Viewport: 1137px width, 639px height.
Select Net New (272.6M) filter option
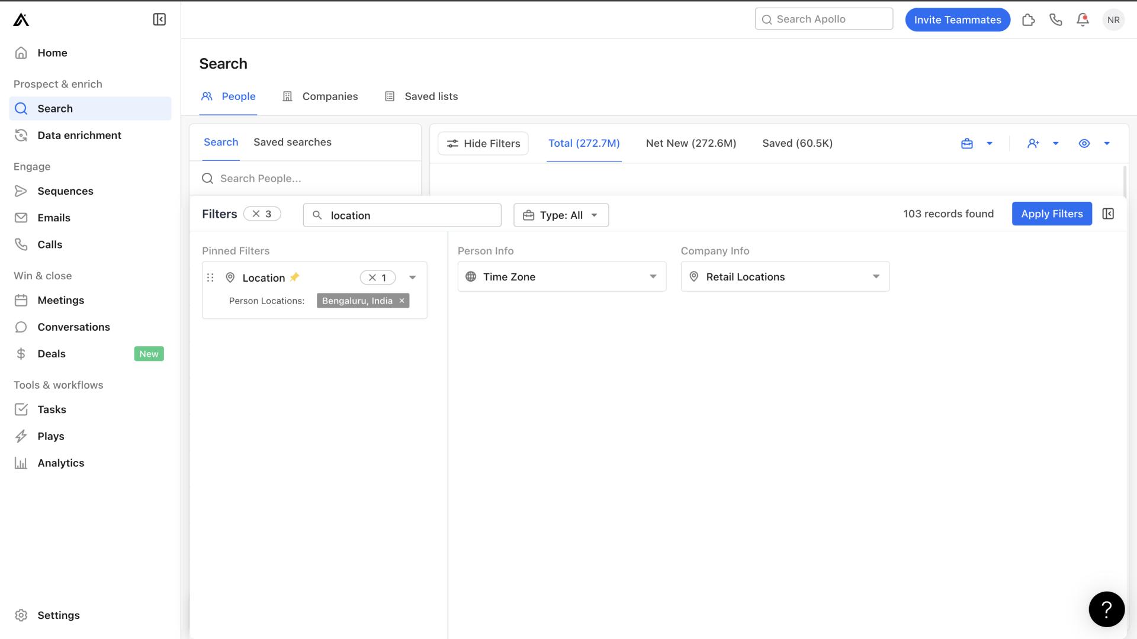point(691,143)
